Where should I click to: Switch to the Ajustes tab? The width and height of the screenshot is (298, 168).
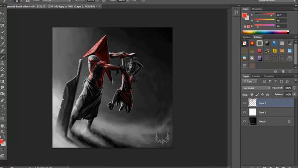point(246,37)
